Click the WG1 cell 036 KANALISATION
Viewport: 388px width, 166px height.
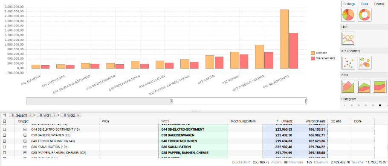click(193, 147)
